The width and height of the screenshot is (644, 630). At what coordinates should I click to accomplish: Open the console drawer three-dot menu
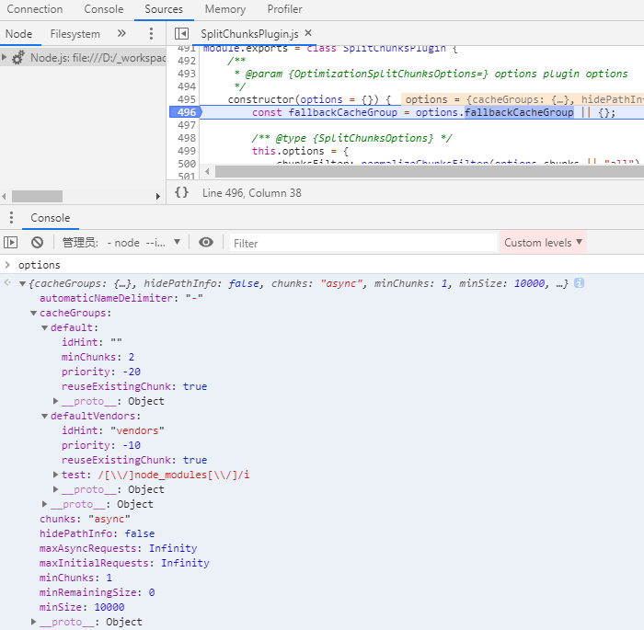click(11, 218)
